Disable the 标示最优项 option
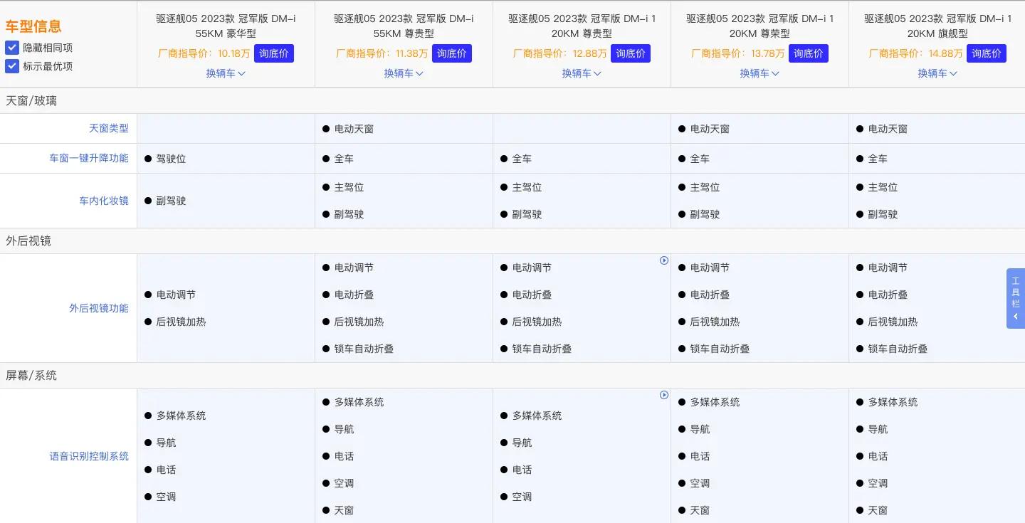1025x523 pixels. pos(11,66)
